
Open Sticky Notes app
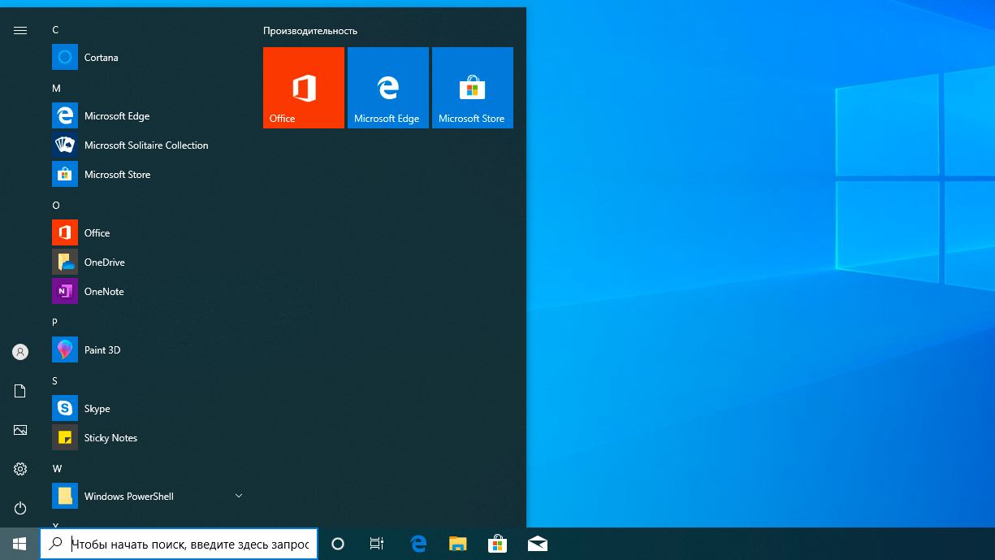(110, 438)
